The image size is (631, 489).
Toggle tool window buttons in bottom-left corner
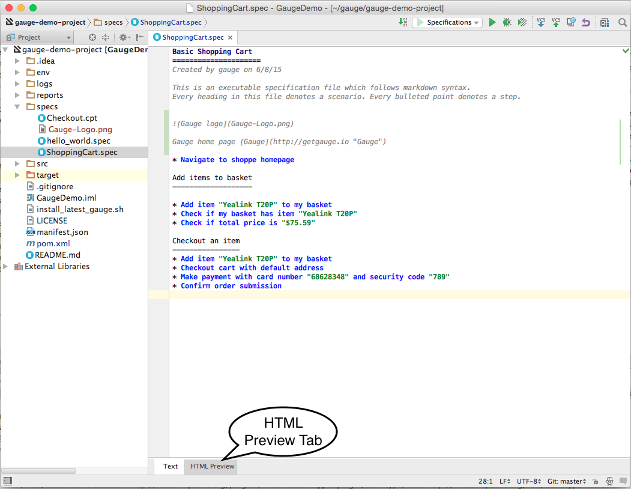point(7,481)
